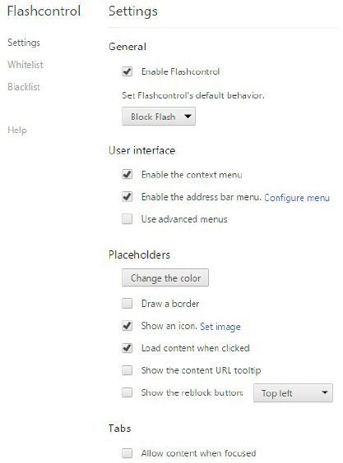343x463 pixels.
Task: Open the Block Flash default behavior dropdown
Action: coord(159,117)
